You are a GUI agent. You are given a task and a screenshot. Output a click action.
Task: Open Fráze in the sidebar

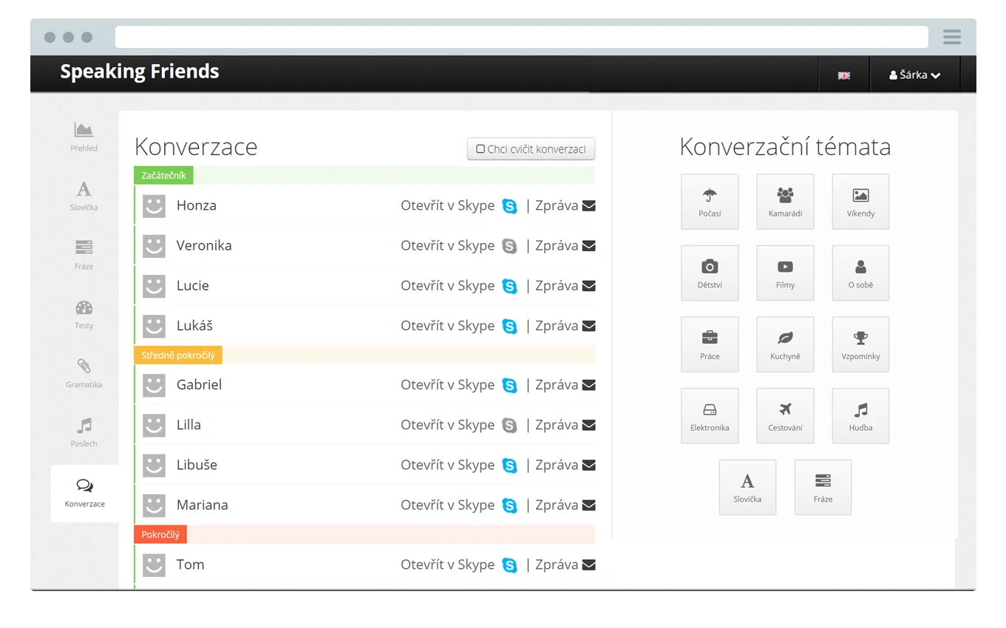[x=84, y=255]
